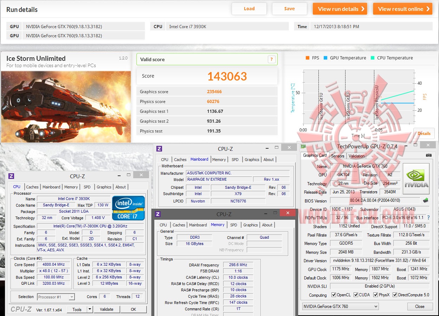Screen dimensions: 439x316
Task: Click the blue GPU Temperature legend swatch
Action: (325, 58)
